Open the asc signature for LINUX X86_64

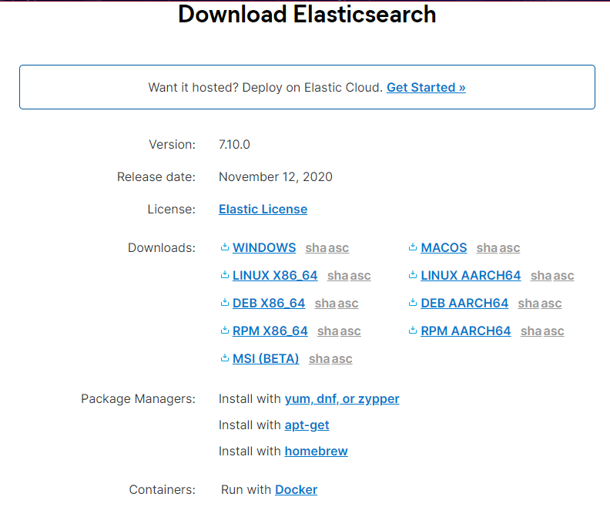click(x=360, y=276)
